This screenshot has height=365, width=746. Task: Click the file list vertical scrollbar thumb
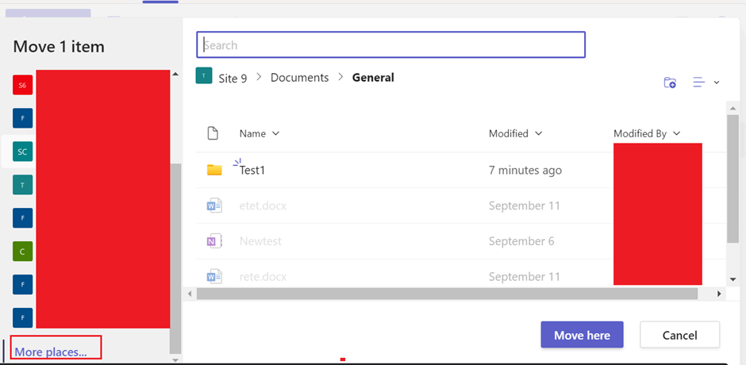pyautogui.click(x=733, y=179)
